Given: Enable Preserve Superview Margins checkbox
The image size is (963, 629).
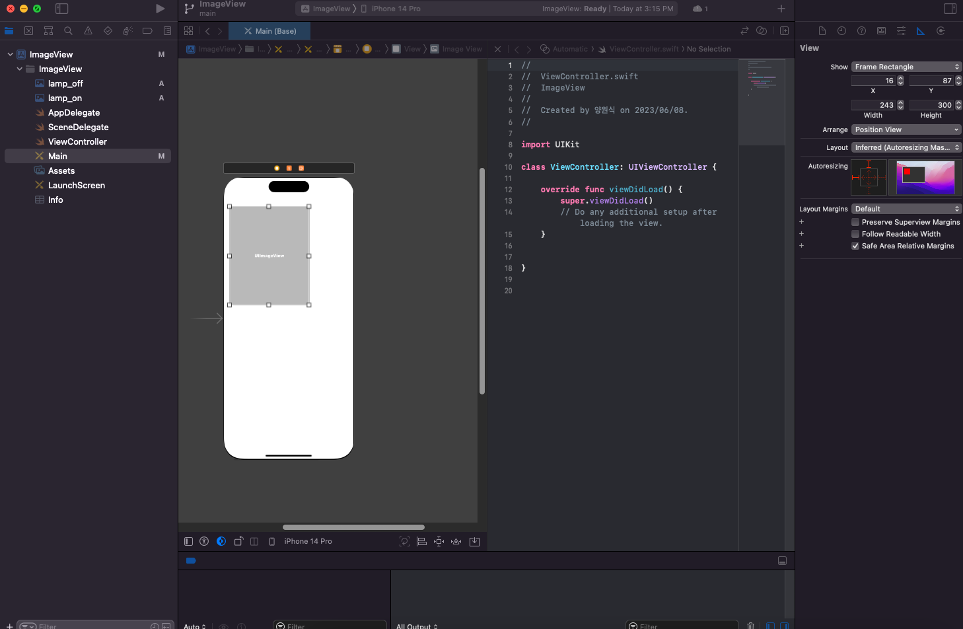Looking at the screenshot, I should pos(855,222).
